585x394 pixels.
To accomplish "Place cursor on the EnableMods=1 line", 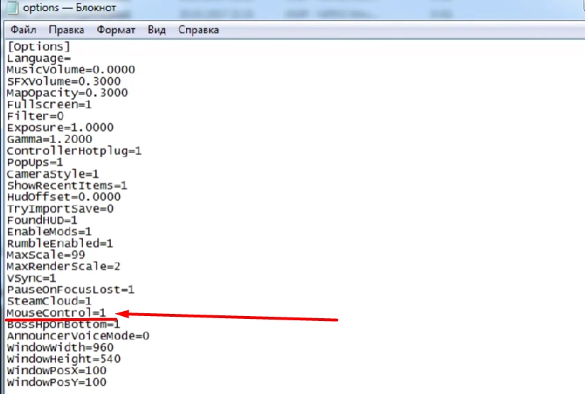I will [x=49, y=232].
